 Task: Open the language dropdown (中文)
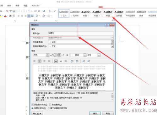click(99, 55)
